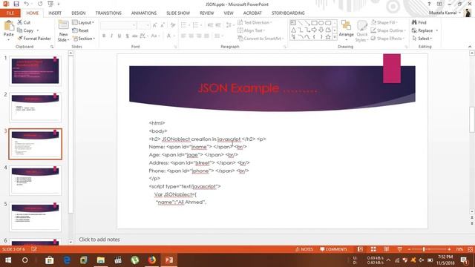Expand Align Text dropdown
Screen dimensions: 475x267
pyautogui.click(x=252, y=30)
